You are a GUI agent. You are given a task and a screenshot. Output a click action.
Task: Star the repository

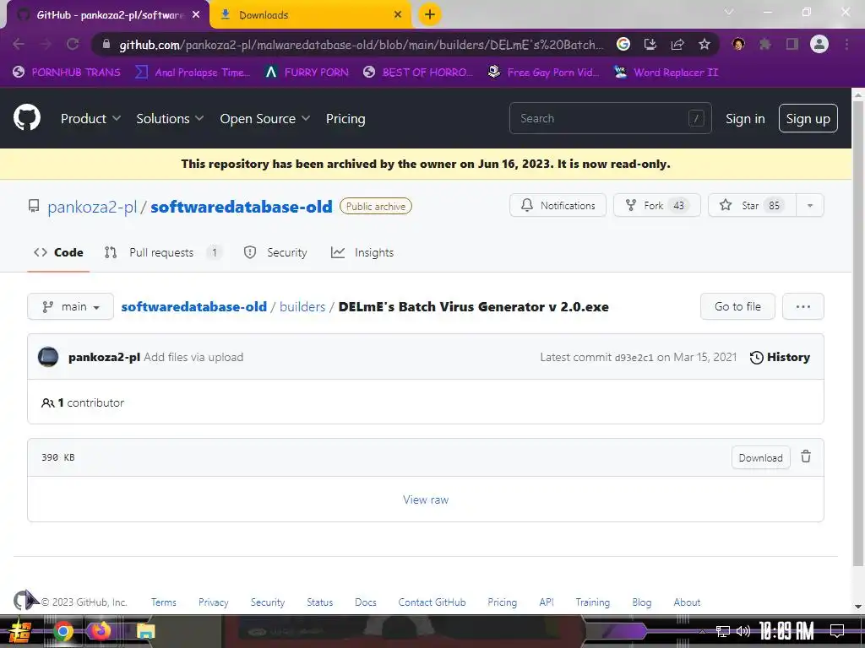point(752,206)
